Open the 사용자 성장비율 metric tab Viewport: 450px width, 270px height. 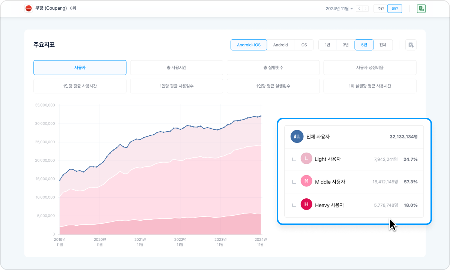click(369, 68)
